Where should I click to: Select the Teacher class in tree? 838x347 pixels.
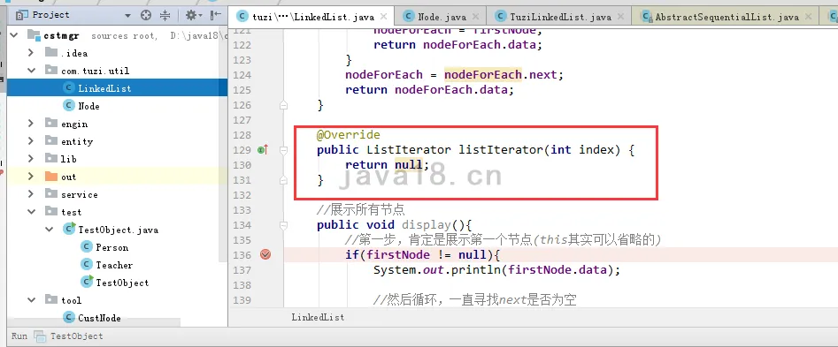114,265
